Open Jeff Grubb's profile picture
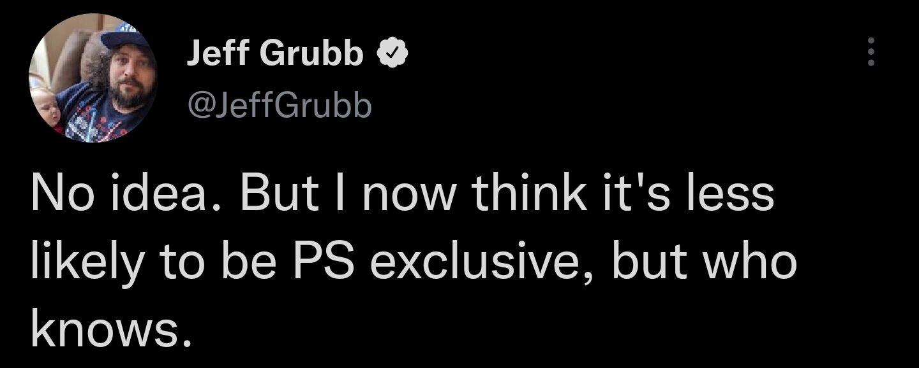919x368 pixels. [93, 78]
